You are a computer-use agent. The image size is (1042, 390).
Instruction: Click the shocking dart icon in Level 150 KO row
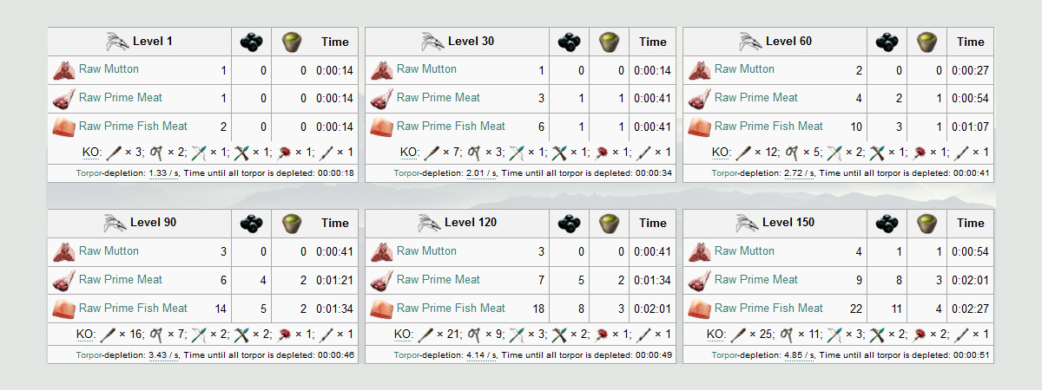click(963, 335)
